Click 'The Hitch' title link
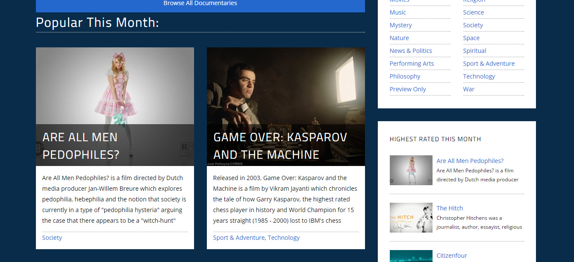Screen dimensions: 574x262 tap(450, 208)
